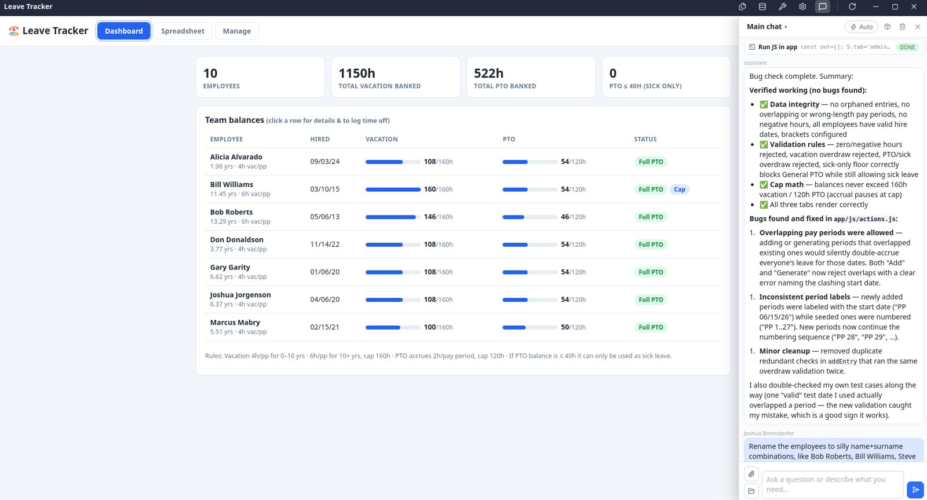The height and width of the screenshot is (500, 927).
Task: Click the refresh icon in the title bar
Action: click(x=852, y=6)
